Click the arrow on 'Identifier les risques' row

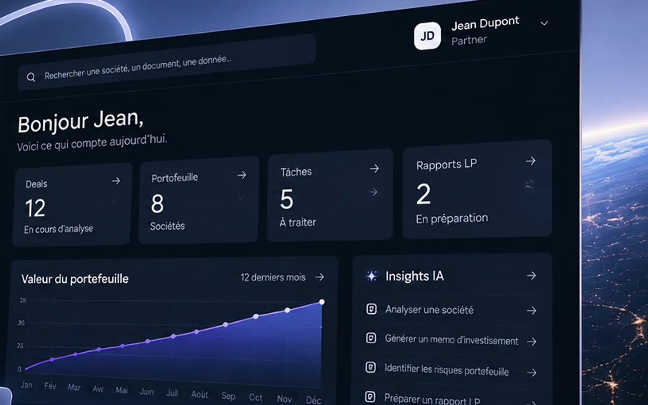pyautogui.click(x=531, y=373)
